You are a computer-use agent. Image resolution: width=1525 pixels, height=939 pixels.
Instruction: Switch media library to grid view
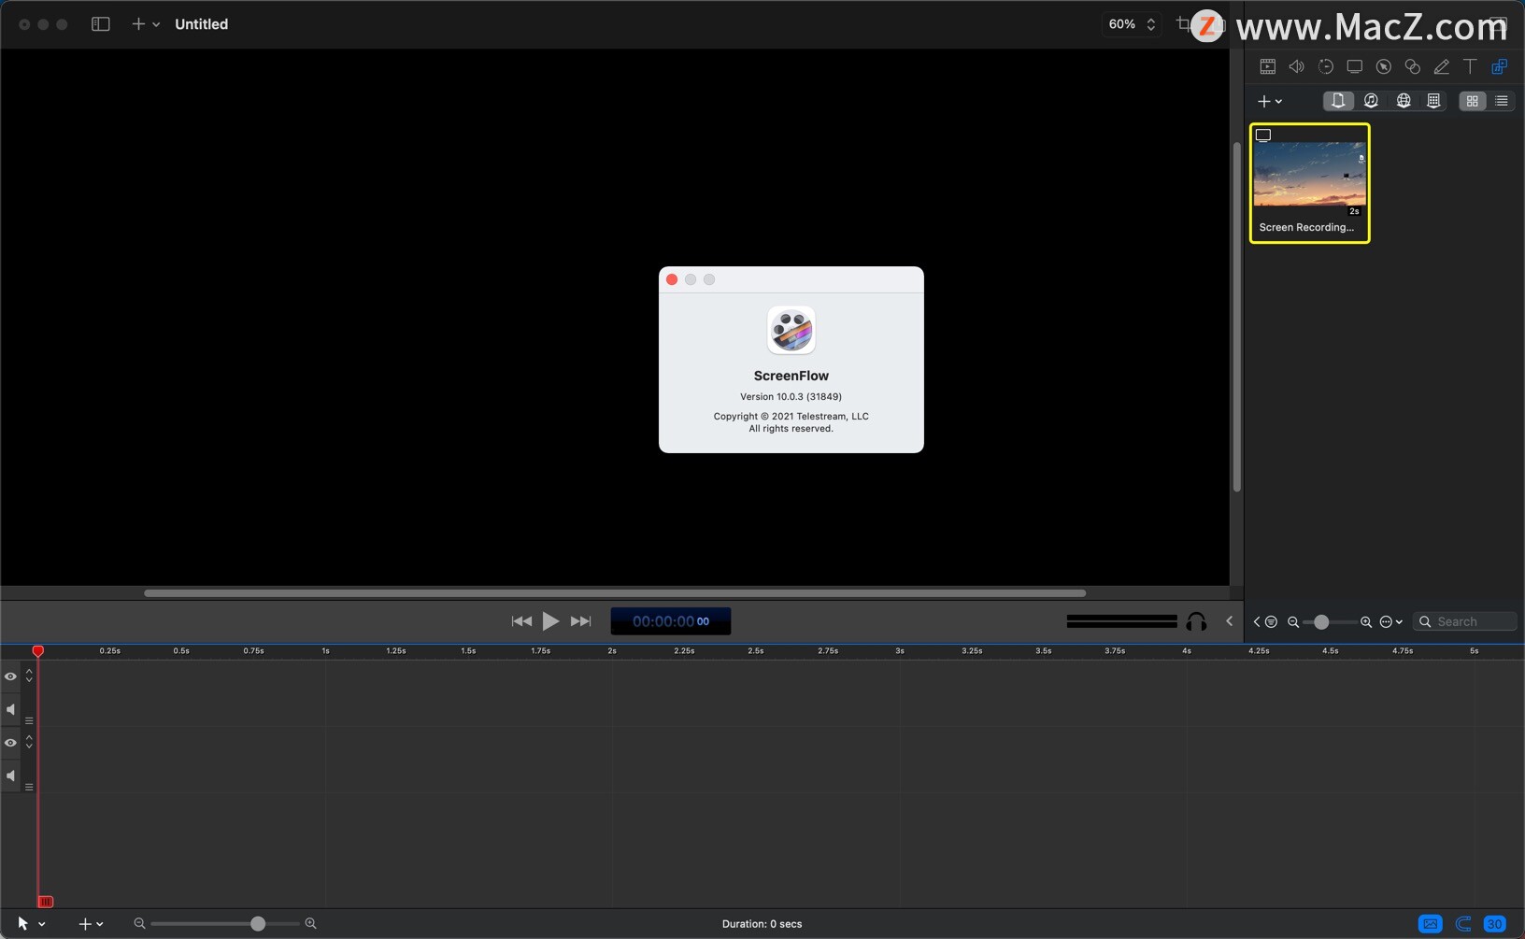1473,101
